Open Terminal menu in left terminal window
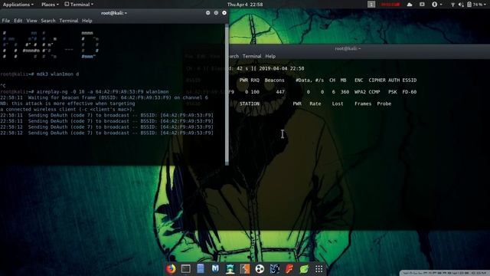490x276 pixels. click(69, 21)
